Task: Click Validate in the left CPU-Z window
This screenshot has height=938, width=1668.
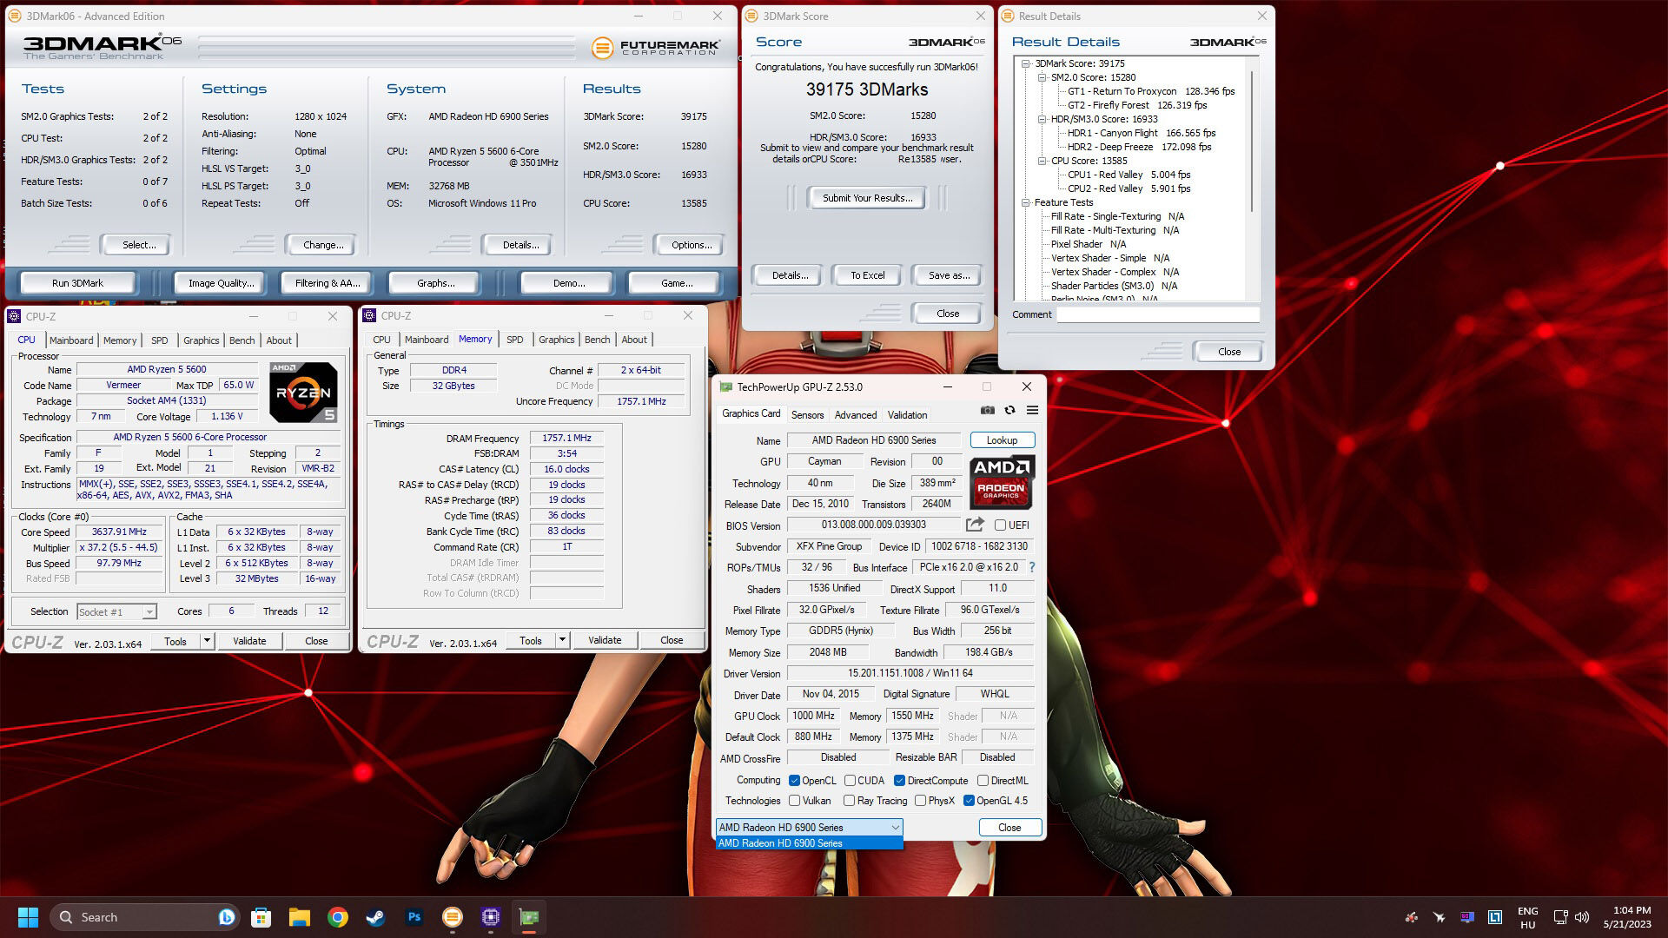Action: 249,641
